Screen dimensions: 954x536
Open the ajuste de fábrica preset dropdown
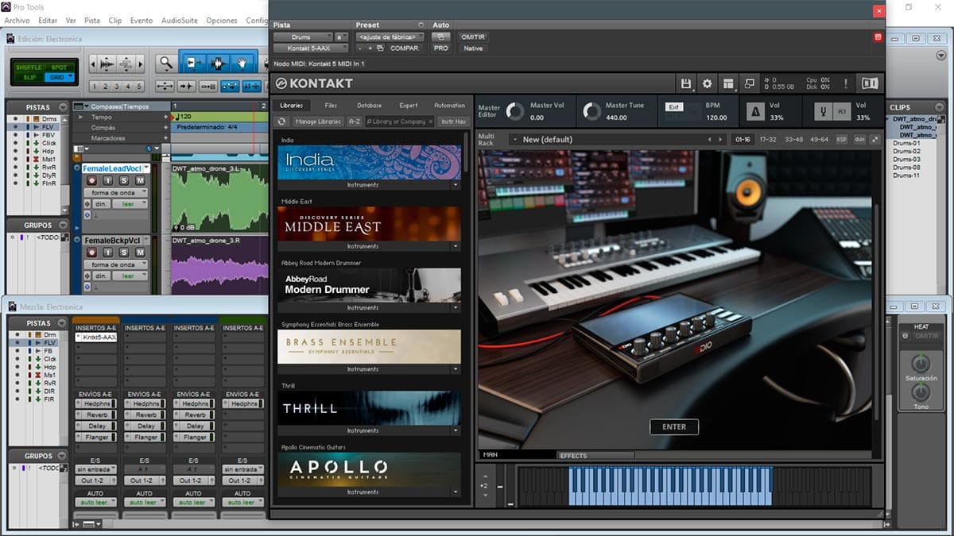[x=390, y=37]
